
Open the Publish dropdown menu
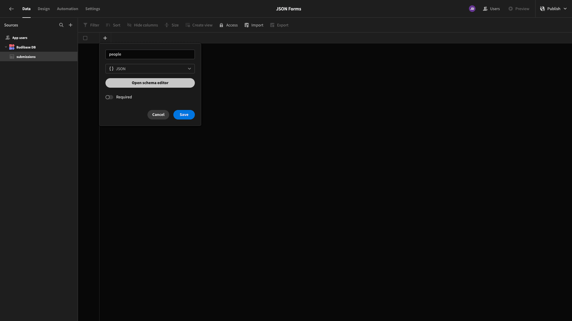pos(553,9)
